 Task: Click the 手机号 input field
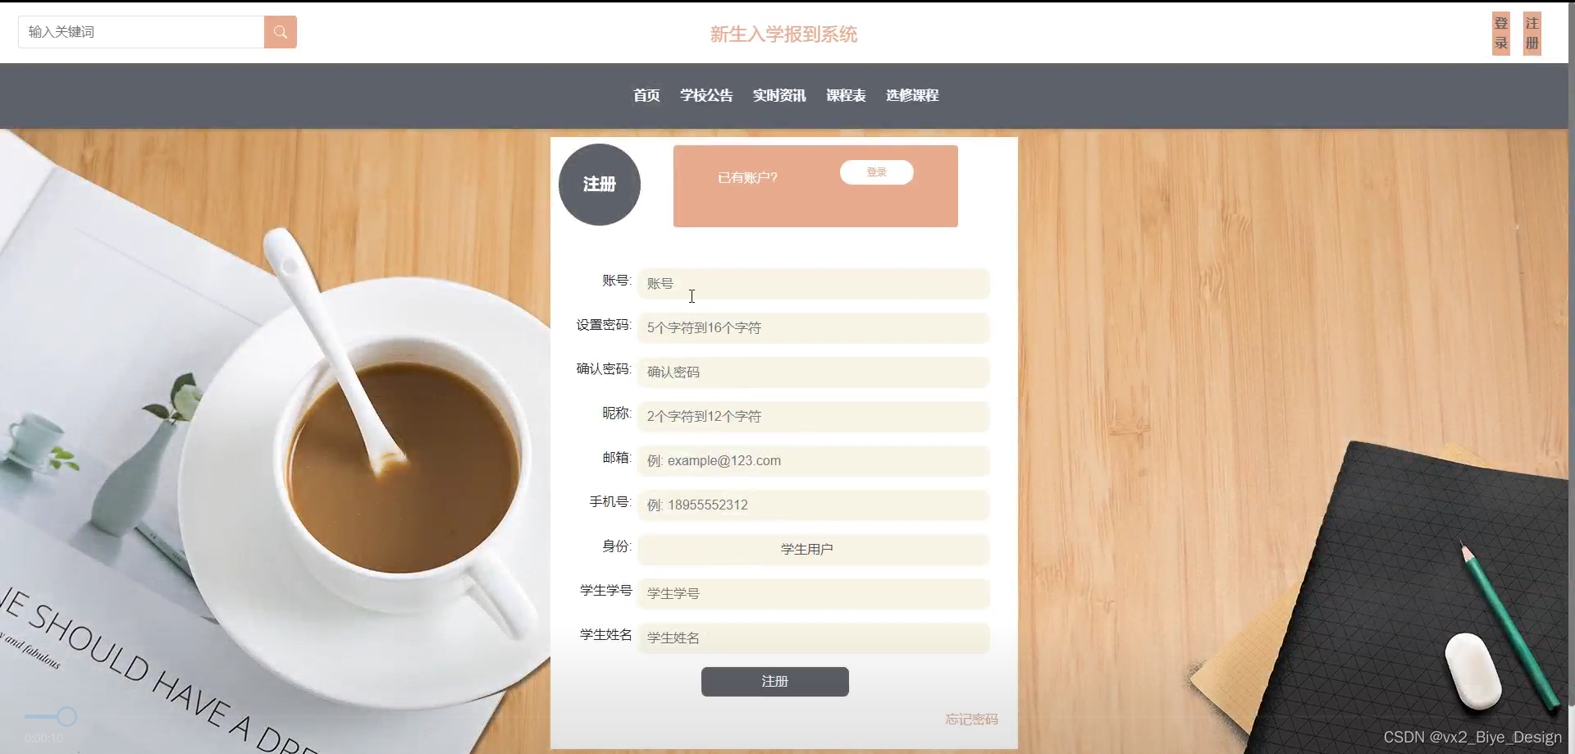coord(814,505)
